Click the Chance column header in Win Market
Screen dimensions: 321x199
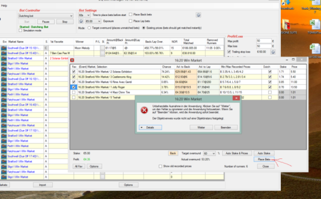168,66
